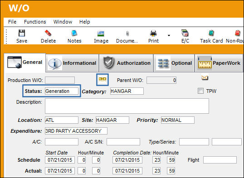
Task: Click the Print printer icon
Action: click(153, 33)
